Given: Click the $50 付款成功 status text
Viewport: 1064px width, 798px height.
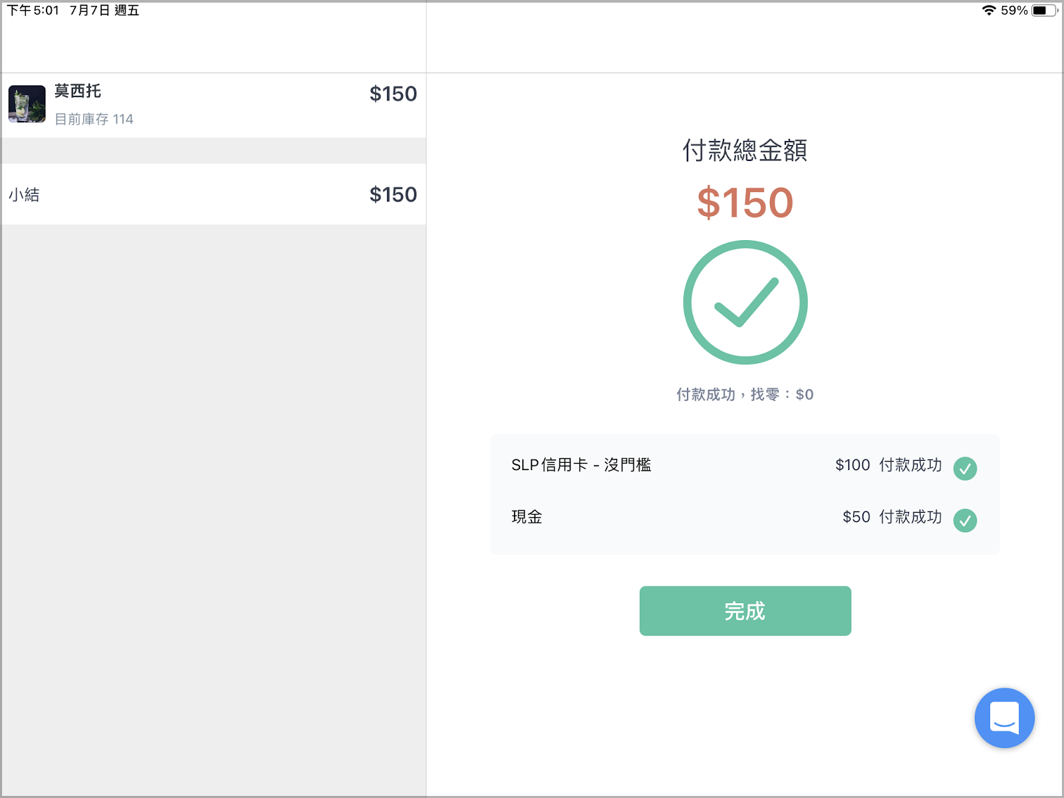Looking at the screenshot, I should pos(892,517).
